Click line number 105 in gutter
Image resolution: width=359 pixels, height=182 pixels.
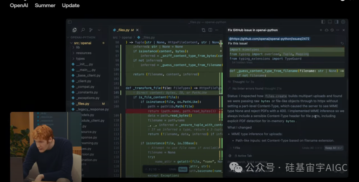coord(116,92)
